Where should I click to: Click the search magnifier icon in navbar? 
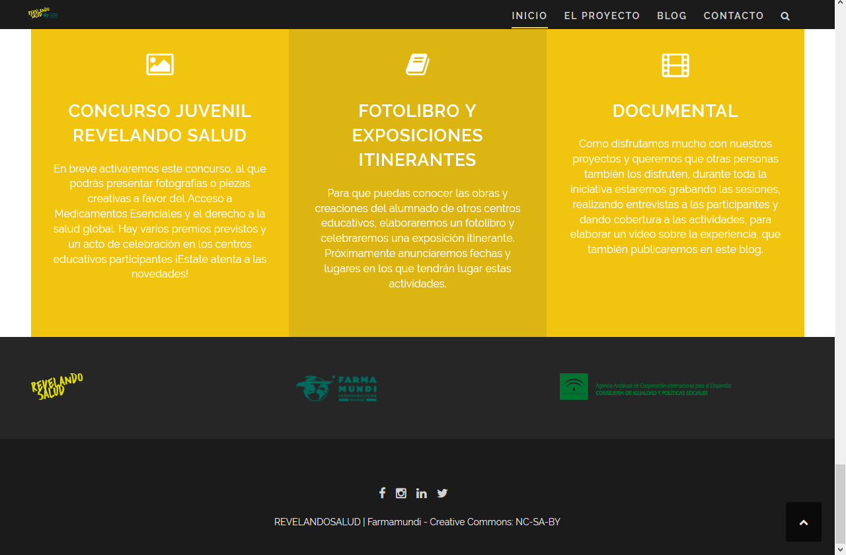(x=785, y=16)
